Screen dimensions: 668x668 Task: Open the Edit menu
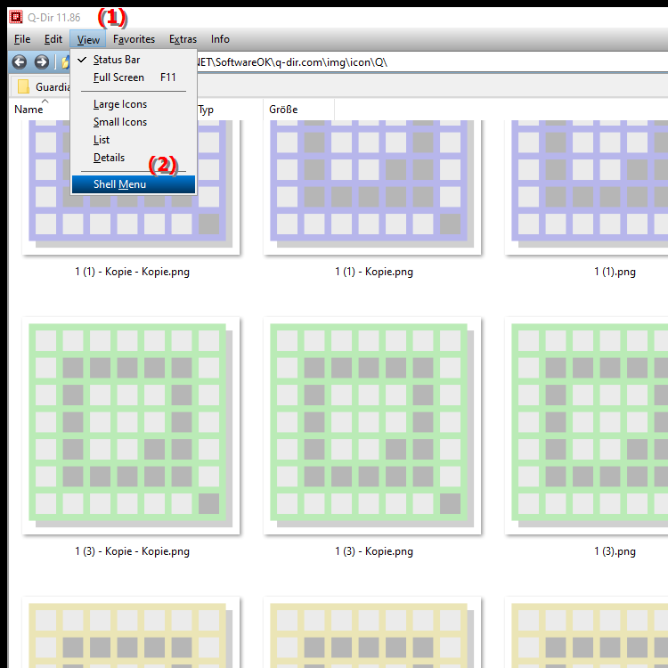(x=53, y=39)
